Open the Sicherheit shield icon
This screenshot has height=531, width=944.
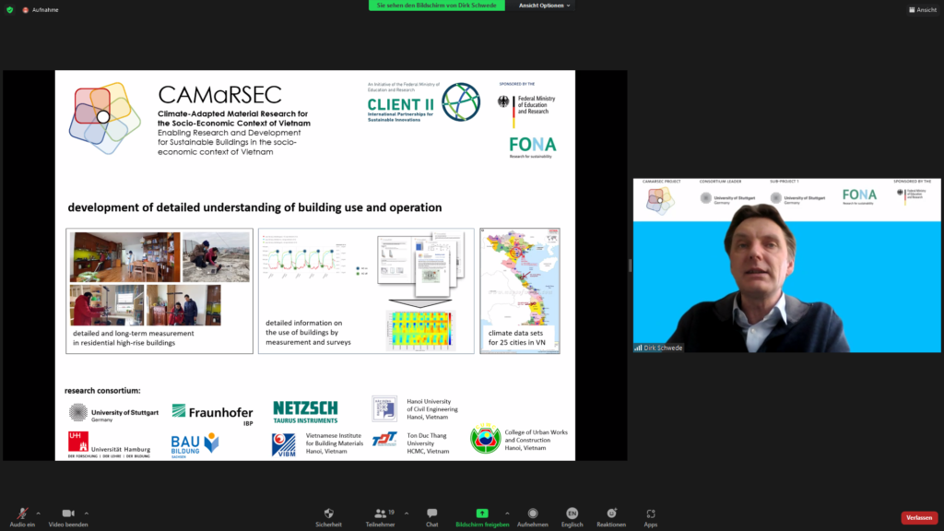pyautogui.click(x=328, y=514)
